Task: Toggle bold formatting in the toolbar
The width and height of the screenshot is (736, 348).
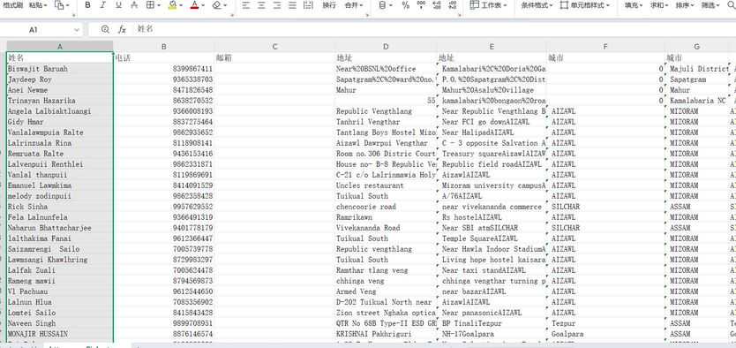Action: coord(87,5)
